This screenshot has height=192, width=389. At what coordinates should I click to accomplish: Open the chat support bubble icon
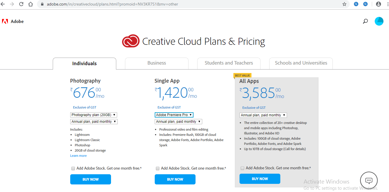click(369, 180)
